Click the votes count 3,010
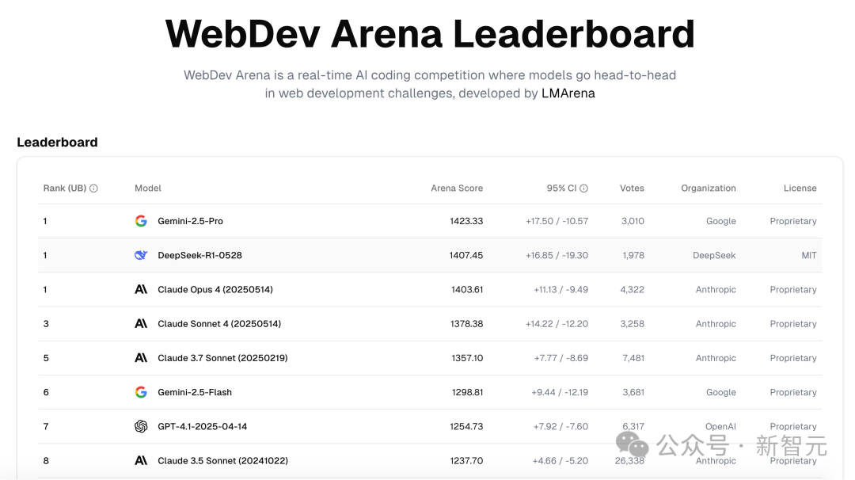 coord(633,221)
